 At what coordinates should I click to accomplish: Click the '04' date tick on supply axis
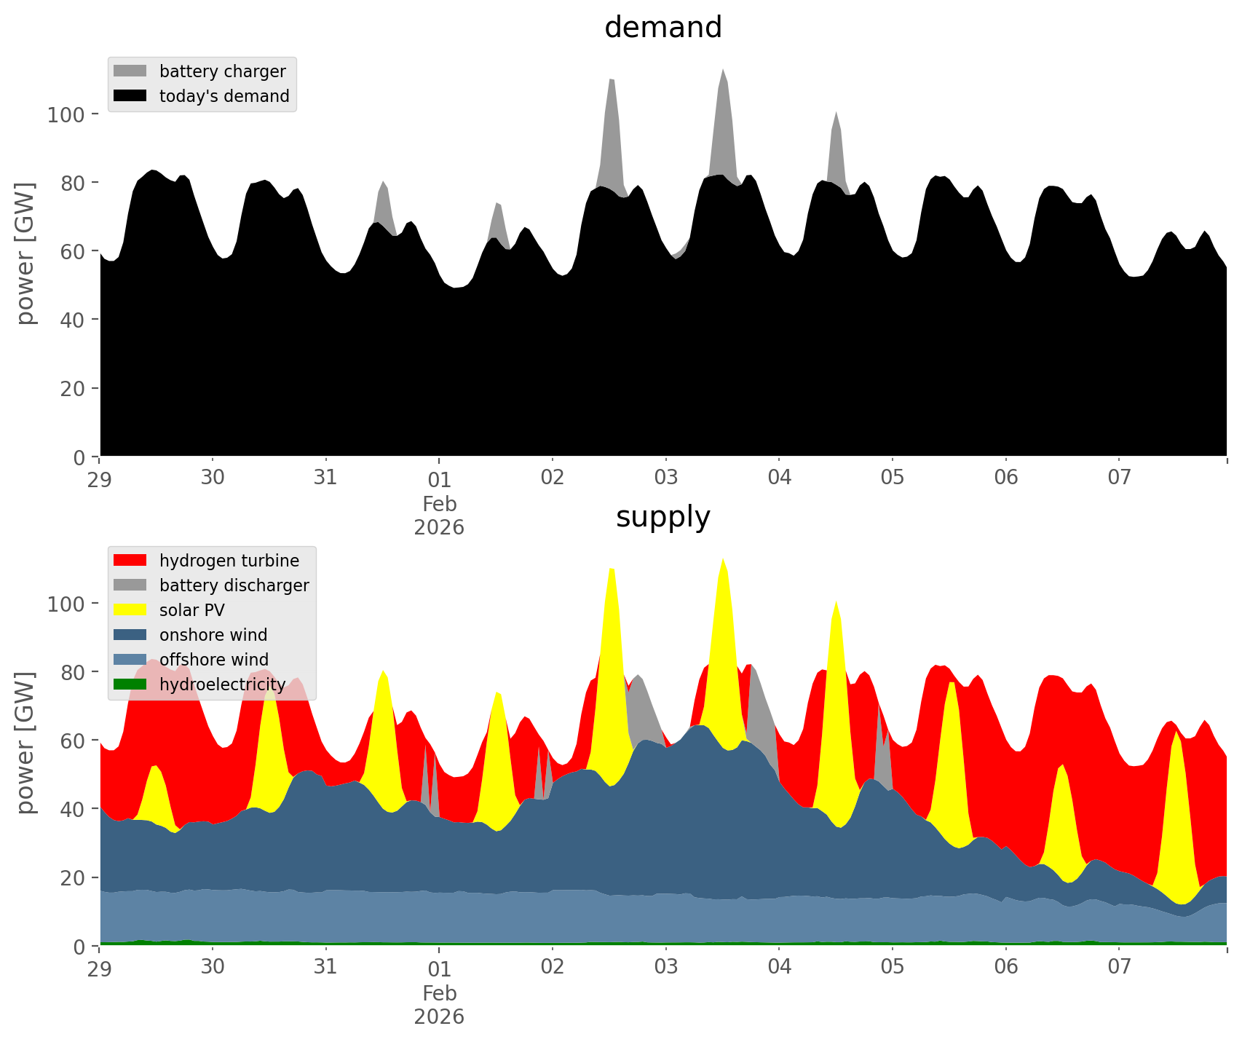point(779,967)
